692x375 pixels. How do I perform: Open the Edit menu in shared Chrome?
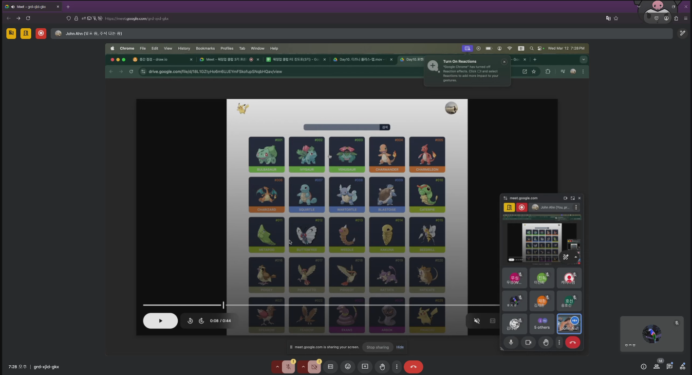pos(155,48)
